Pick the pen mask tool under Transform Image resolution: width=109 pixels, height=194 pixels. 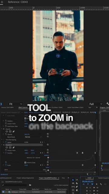(13, 148)
